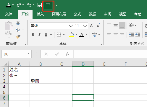
Task: Open the font size 11 dropdown
Action: (85, 26)
